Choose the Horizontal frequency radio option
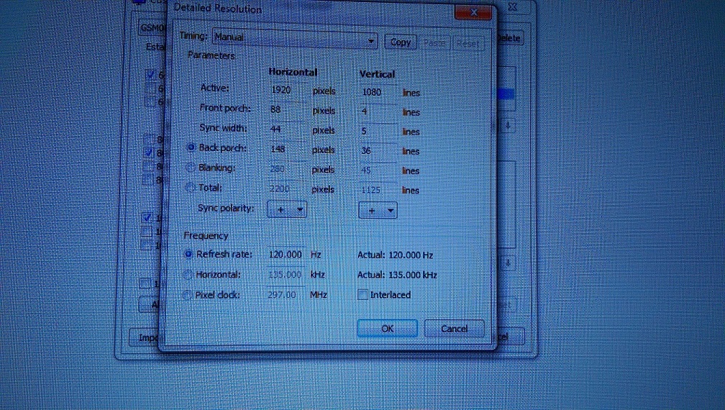Viewport: 725px width, 410px height. tap(189, 274)
